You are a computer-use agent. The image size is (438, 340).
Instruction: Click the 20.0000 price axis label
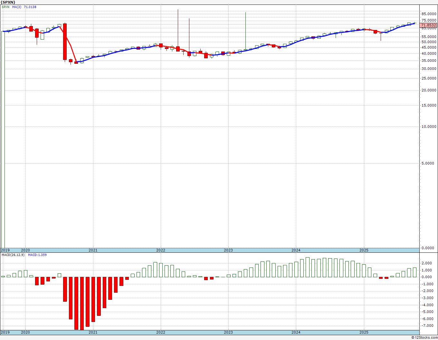point(429,90)
